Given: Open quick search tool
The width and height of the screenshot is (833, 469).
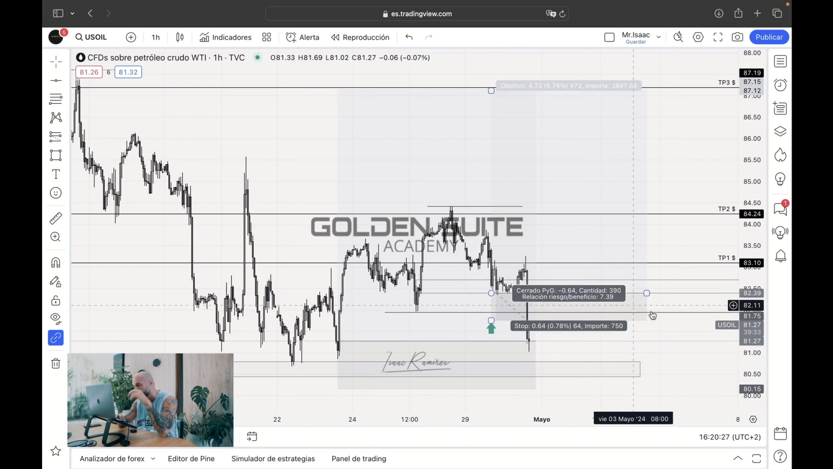Looking at the screenshot, I should tap(678, 37).
